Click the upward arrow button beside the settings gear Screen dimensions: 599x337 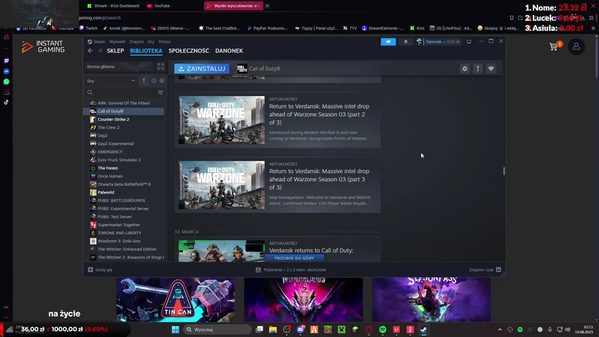coord(478,69)
